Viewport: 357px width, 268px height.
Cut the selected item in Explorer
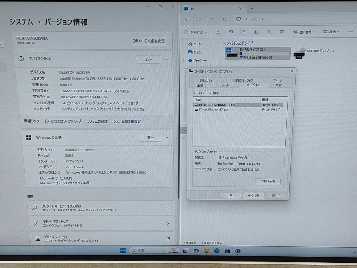[x=218, y=32]
